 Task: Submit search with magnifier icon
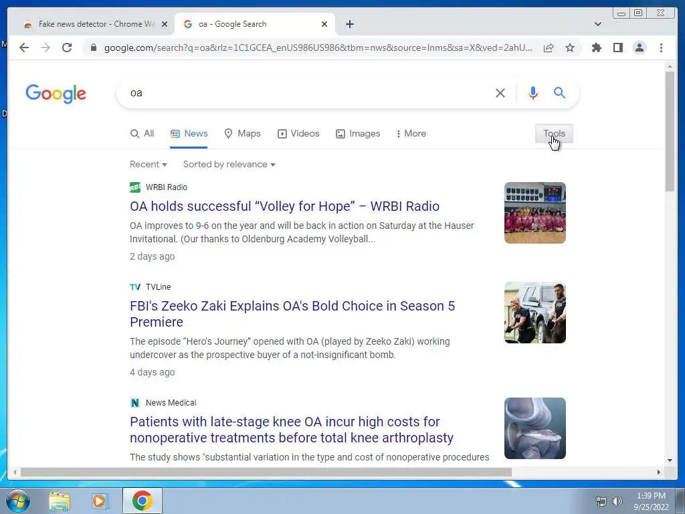click(560, 92)
